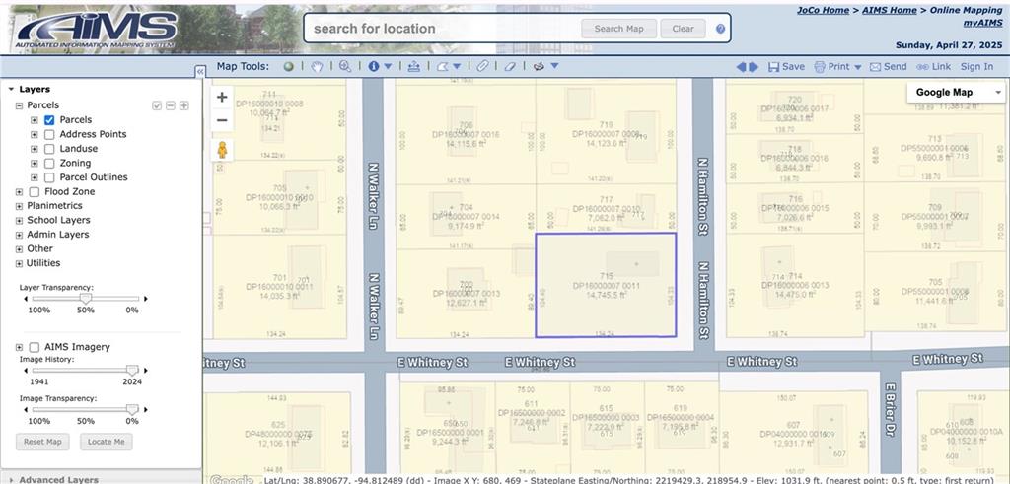
Task: Select the draw/selection shape tool
Action: [443, 66]
